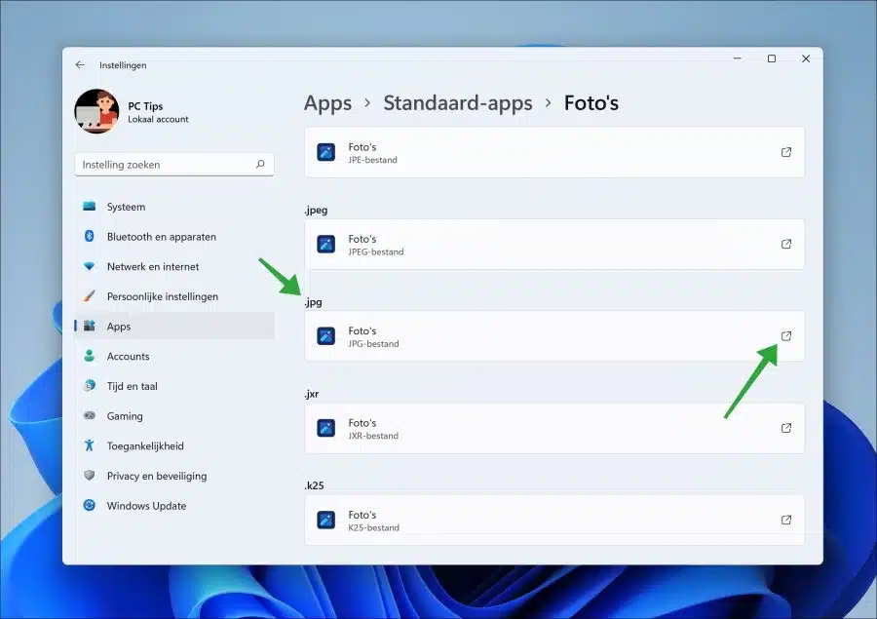Open Netwerk en internet
This screenshot has width=877, height=619.
(x=174, y=267)
